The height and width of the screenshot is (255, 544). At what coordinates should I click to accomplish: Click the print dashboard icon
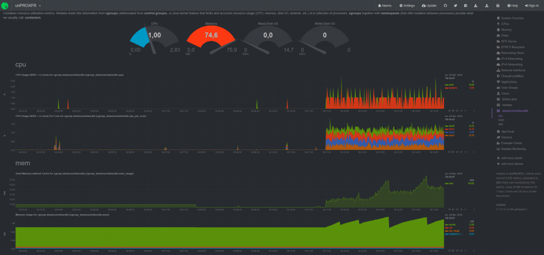(x=498, y=5)
